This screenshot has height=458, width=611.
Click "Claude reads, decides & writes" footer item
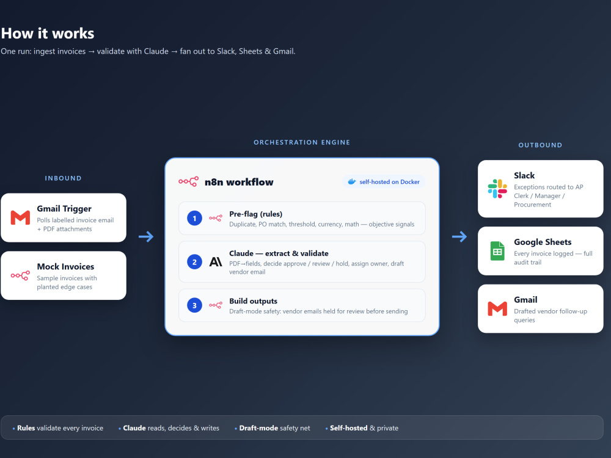pyautogui.click(x=169, y=428)
